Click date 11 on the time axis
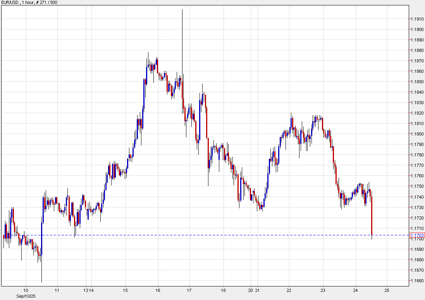The width and height of the screenshot is (425, 300). coord(57,290)
